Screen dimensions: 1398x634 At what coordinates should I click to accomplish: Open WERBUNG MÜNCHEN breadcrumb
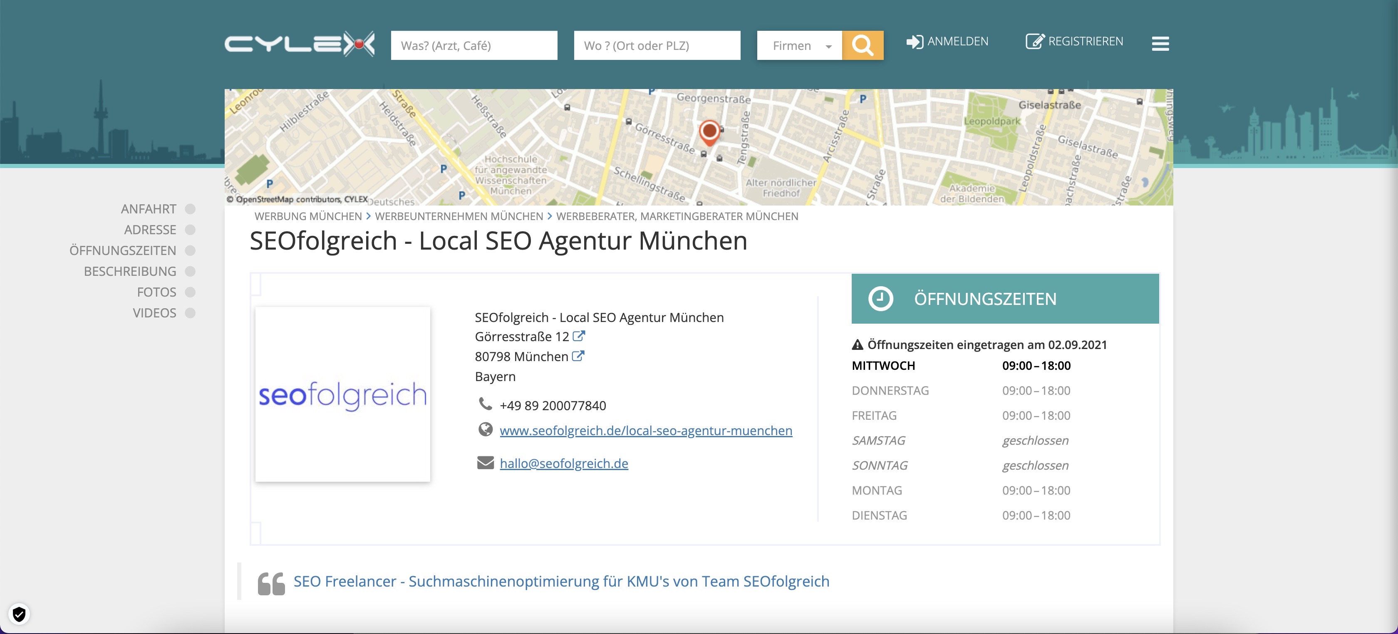308,216
